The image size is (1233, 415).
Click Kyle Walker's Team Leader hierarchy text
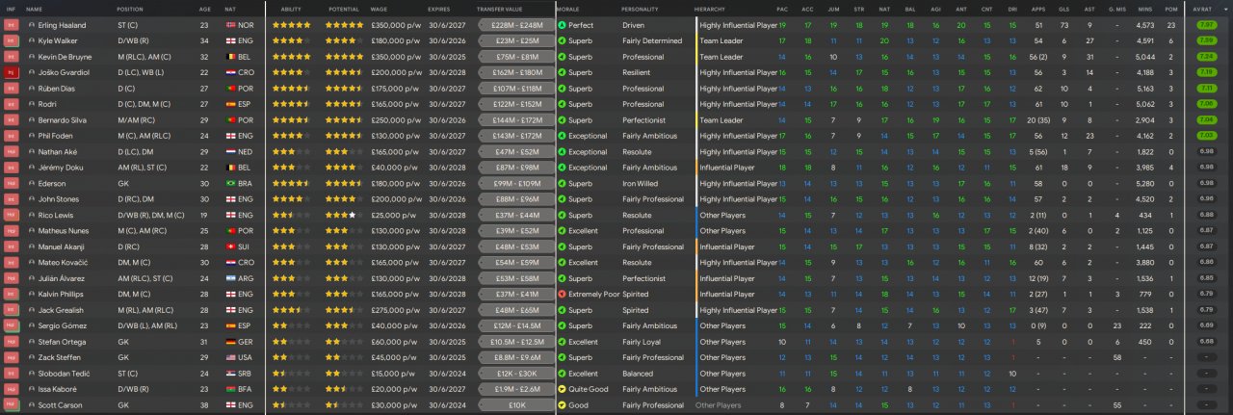pos(721,40)
